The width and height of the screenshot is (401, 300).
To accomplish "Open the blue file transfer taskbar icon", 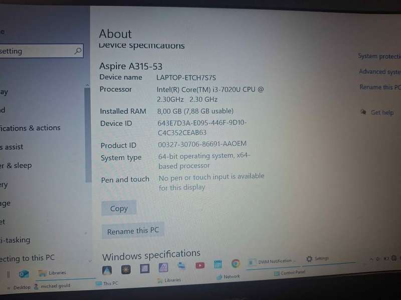I will tap(181, 266).
